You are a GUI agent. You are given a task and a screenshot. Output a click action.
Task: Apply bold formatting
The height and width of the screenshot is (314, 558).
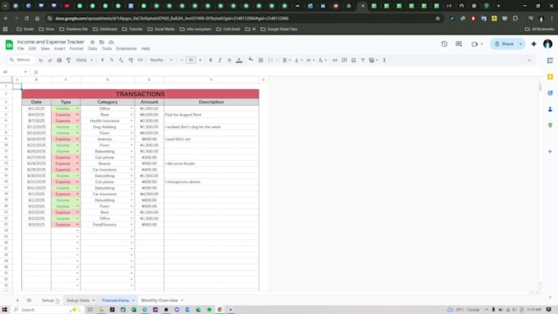(210, 60)
